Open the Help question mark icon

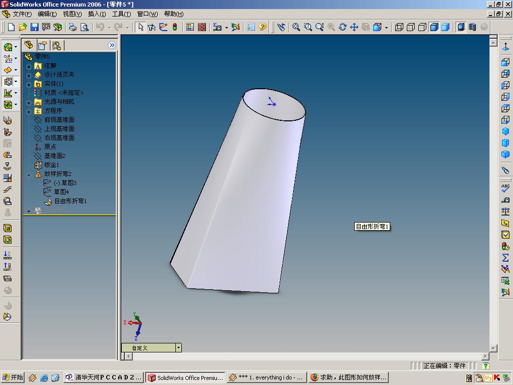tap(263, 27)
